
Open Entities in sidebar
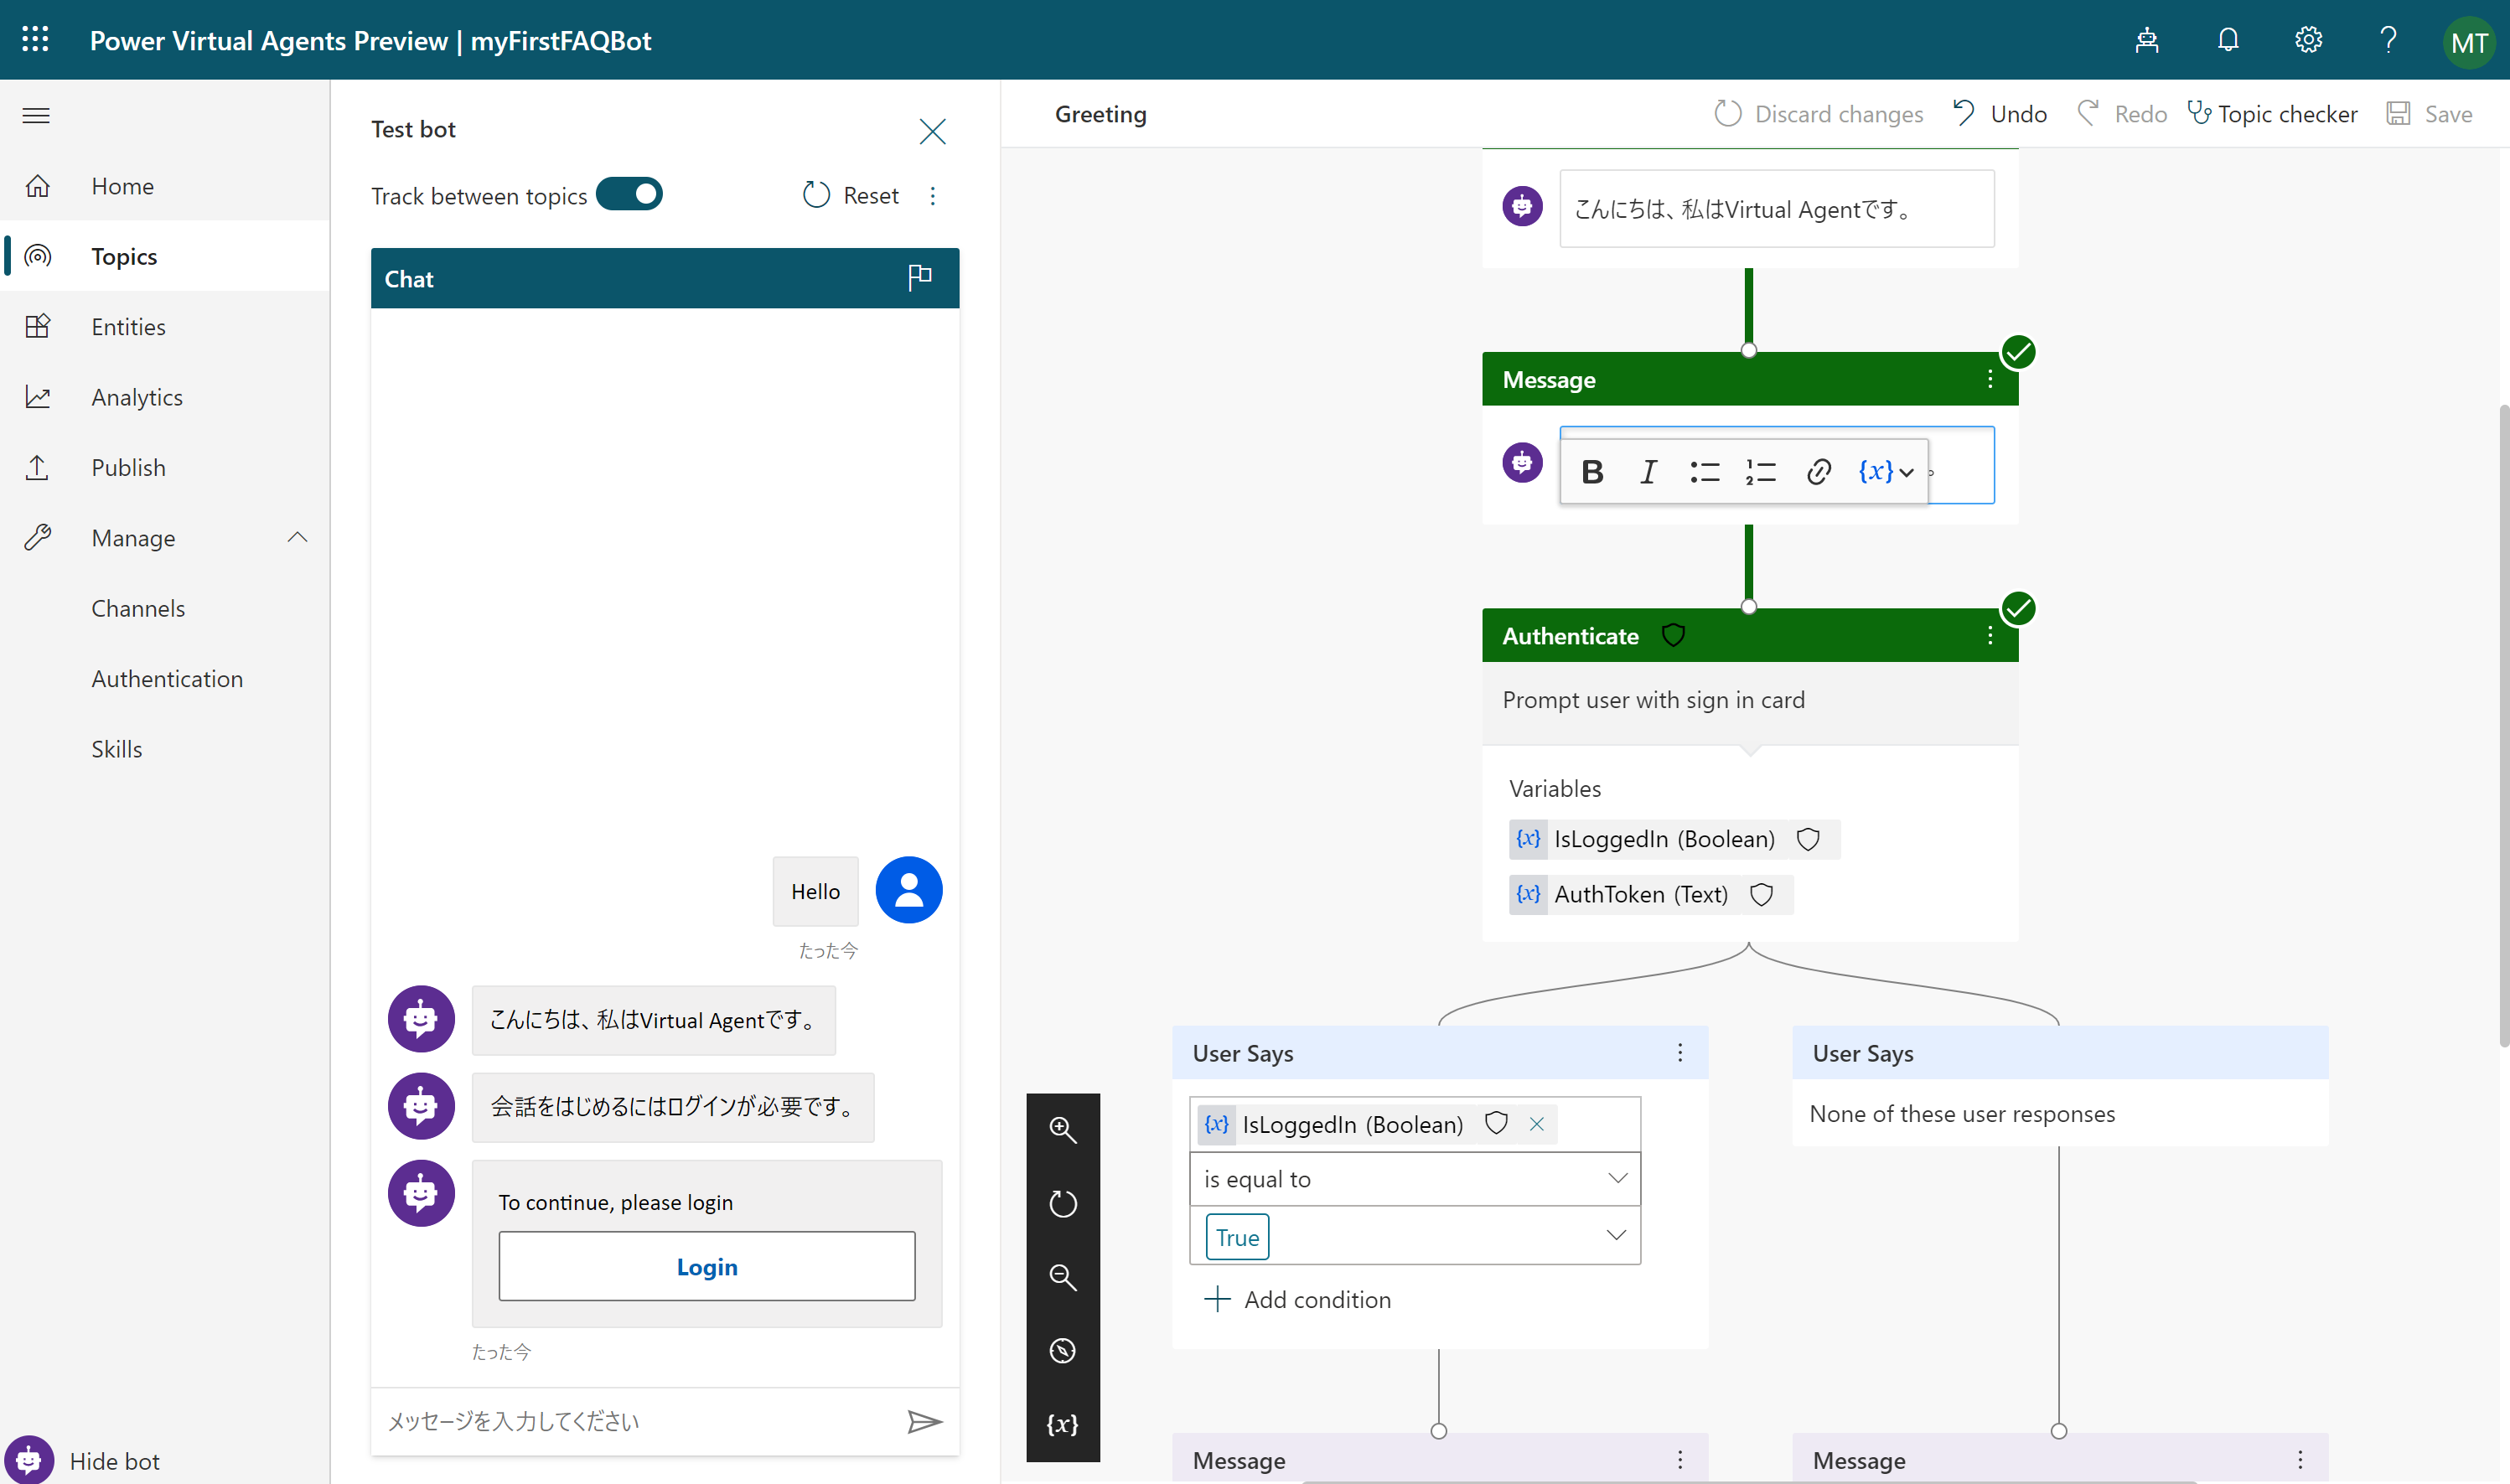[x=165, y=326]
